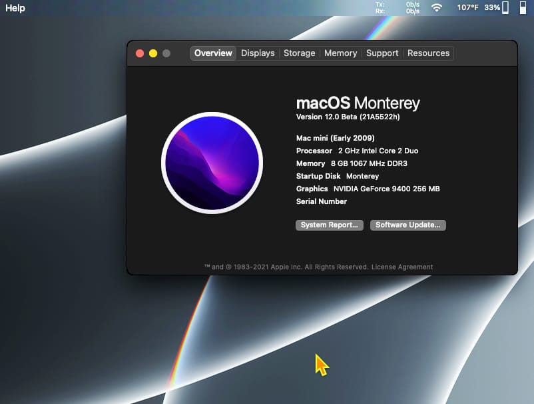Click the 107°F temperature menu bar item
This screenshot has height=404, width=534.
(x=467, y=7)
